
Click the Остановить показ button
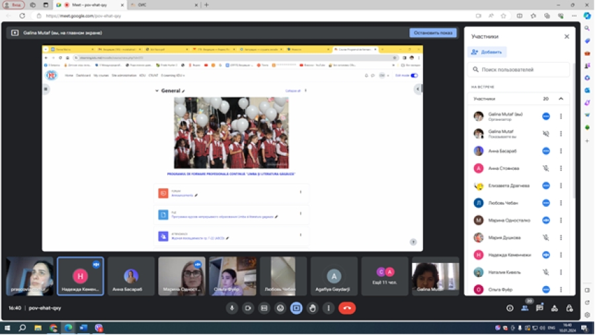pos(433,32)
